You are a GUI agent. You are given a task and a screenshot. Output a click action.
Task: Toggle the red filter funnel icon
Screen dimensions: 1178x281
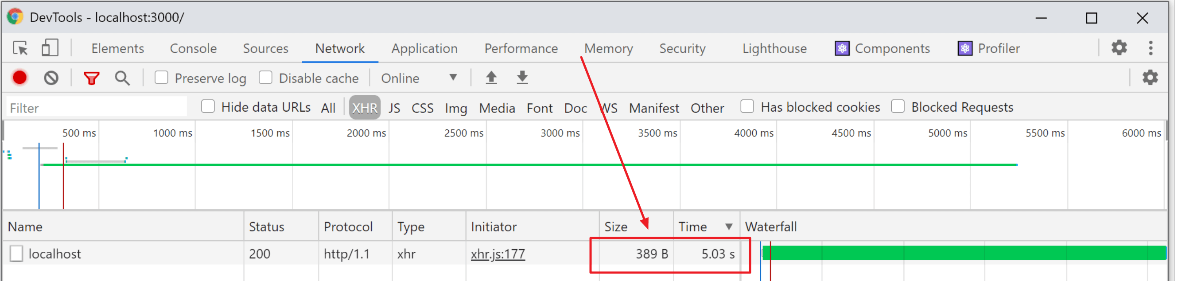coord(91,78)
